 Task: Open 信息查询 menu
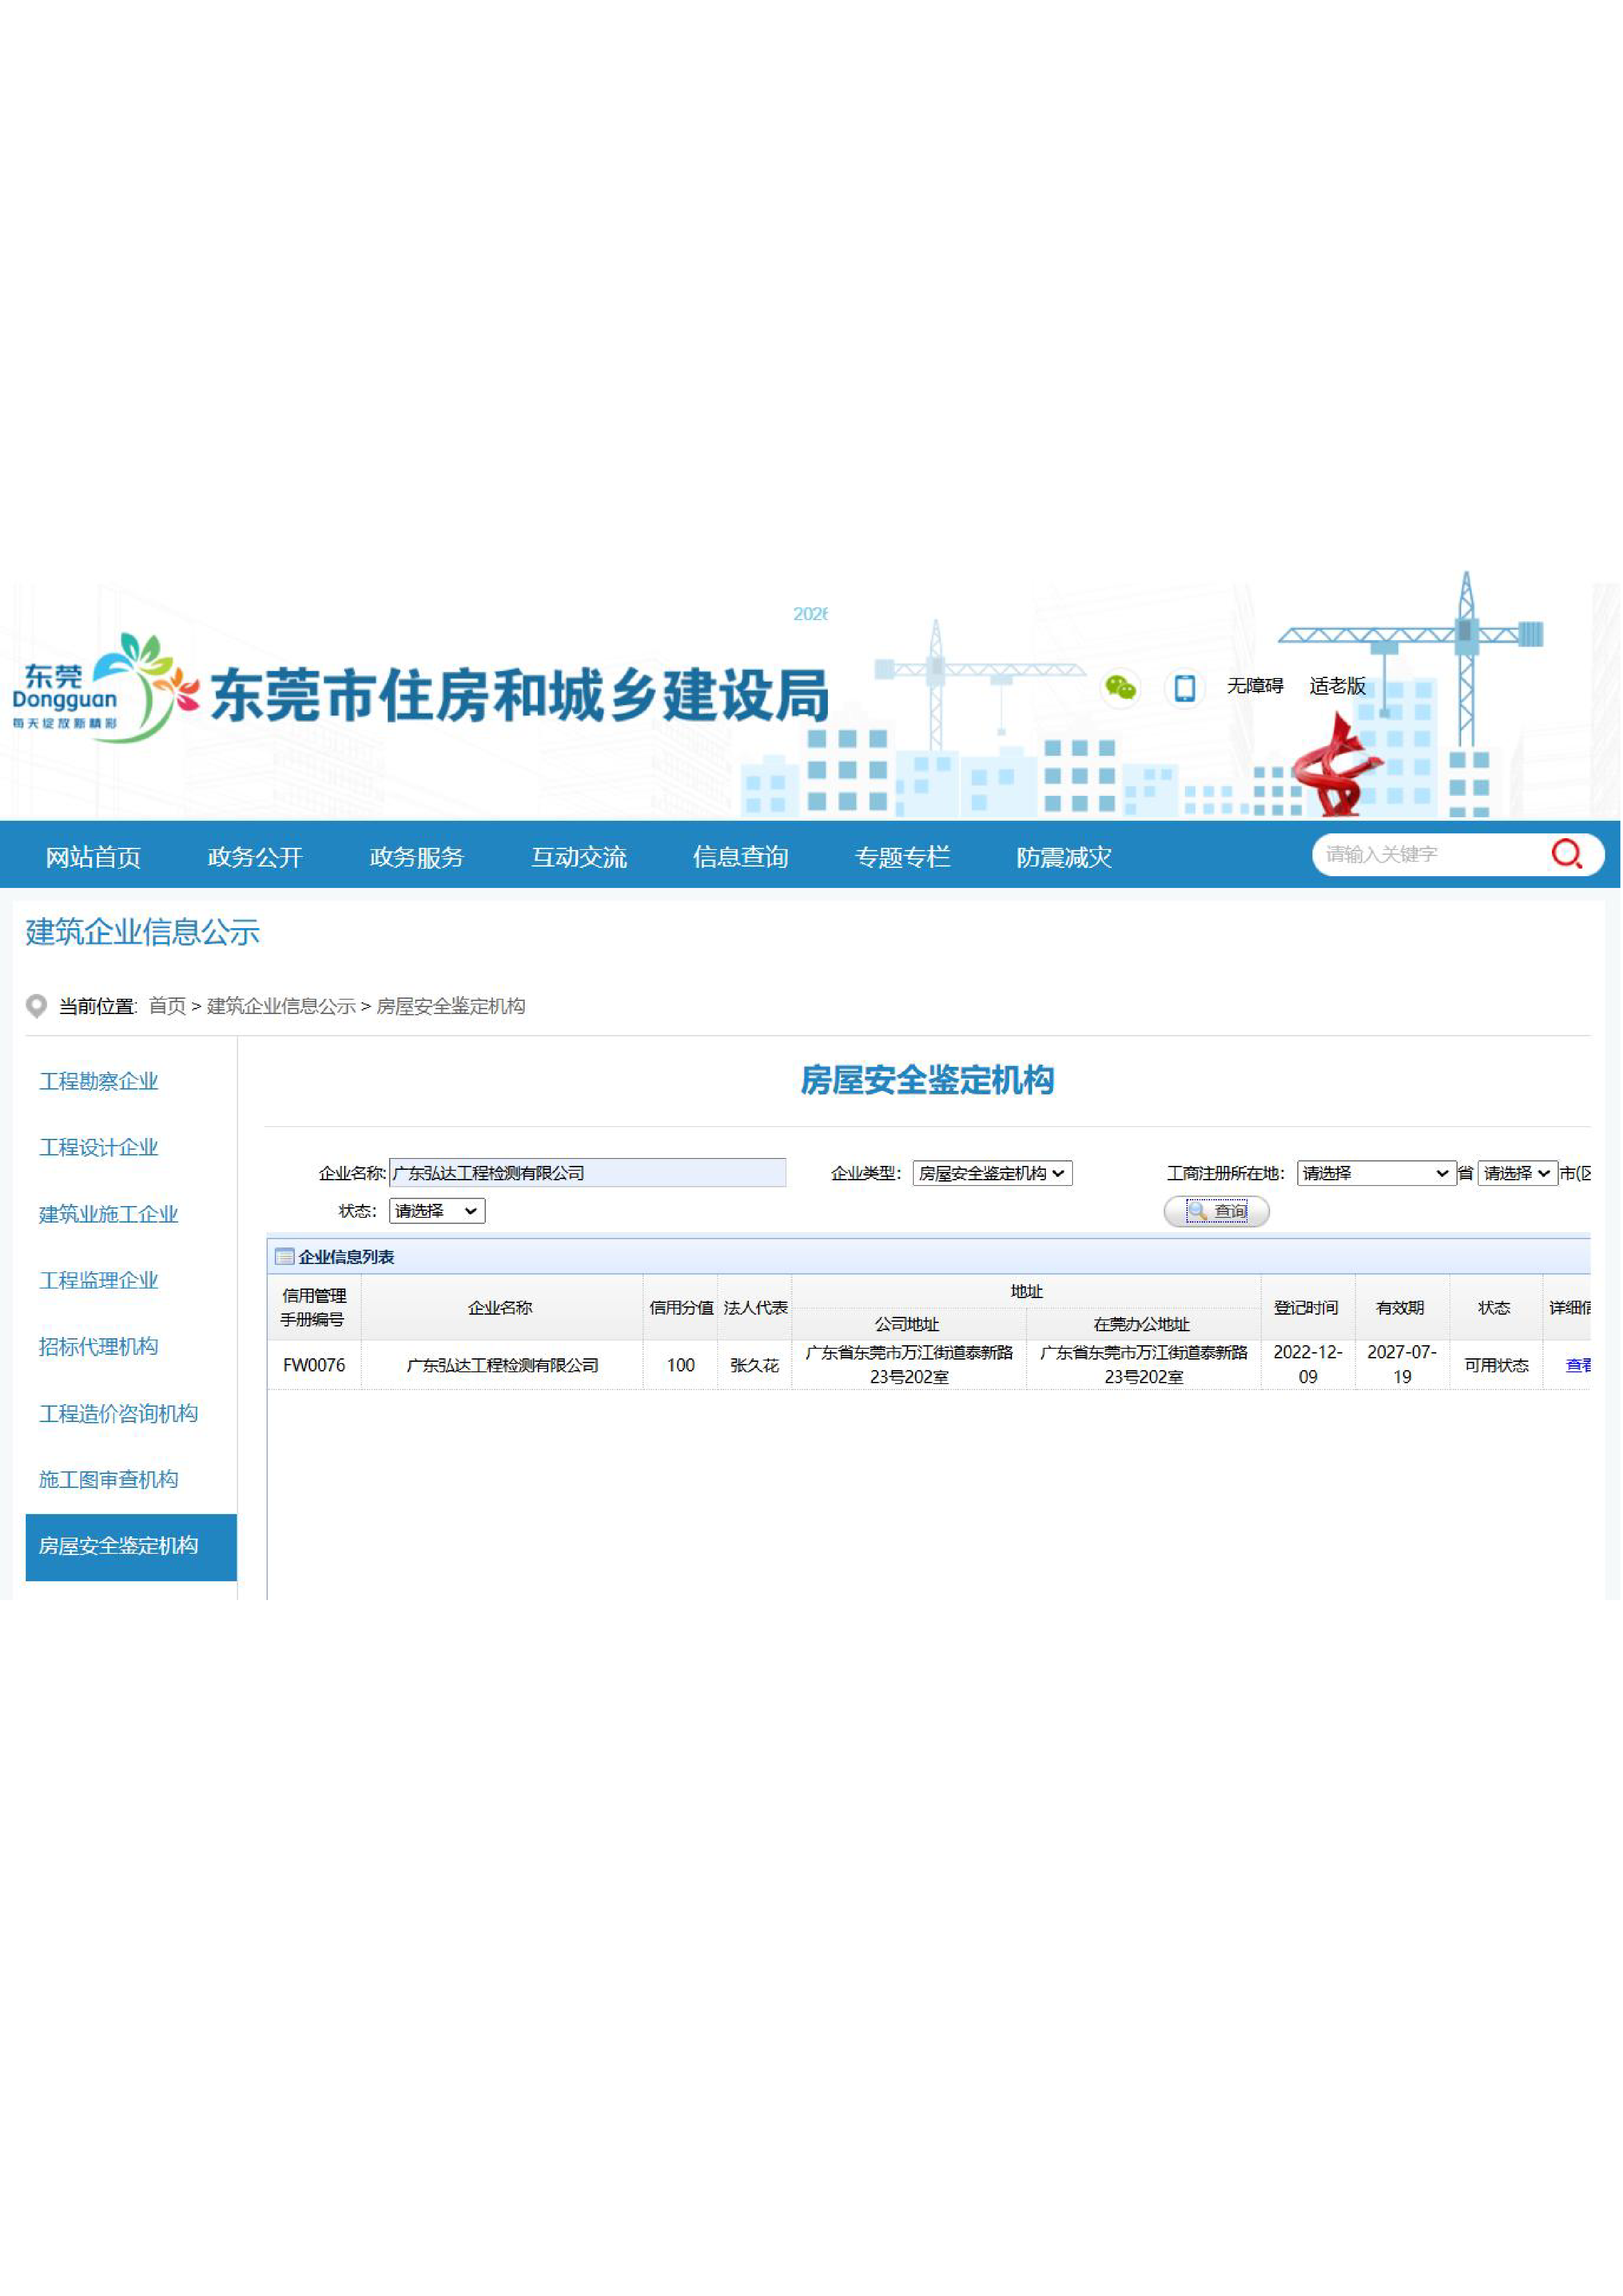click(x=741, y=857)
